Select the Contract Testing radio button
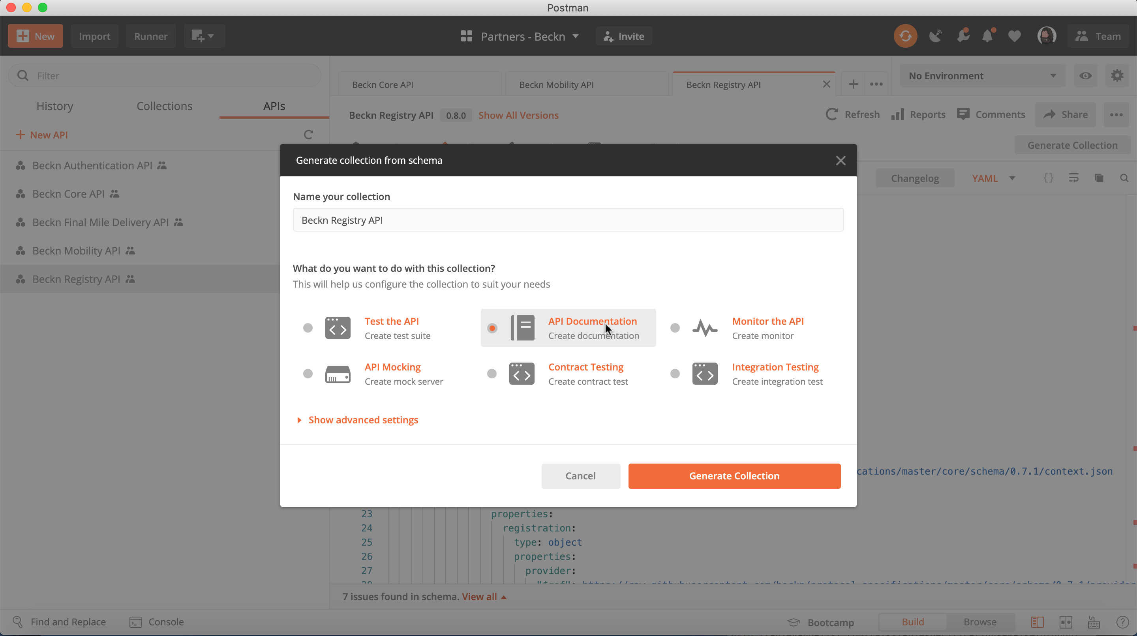The width and height of the screenshot is (1137, 636). tap(492, 374)
